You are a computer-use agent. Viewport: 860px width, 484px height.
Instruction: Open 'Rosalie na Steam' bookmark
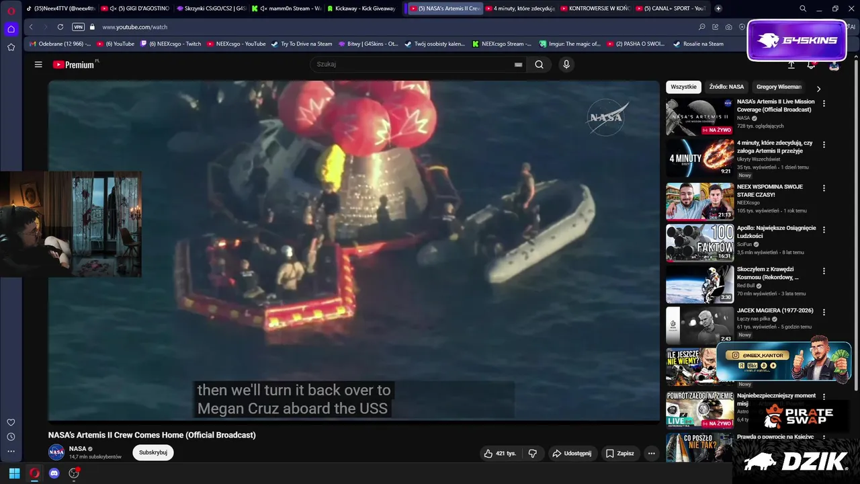pyautogui.click(x=699, y=44)
